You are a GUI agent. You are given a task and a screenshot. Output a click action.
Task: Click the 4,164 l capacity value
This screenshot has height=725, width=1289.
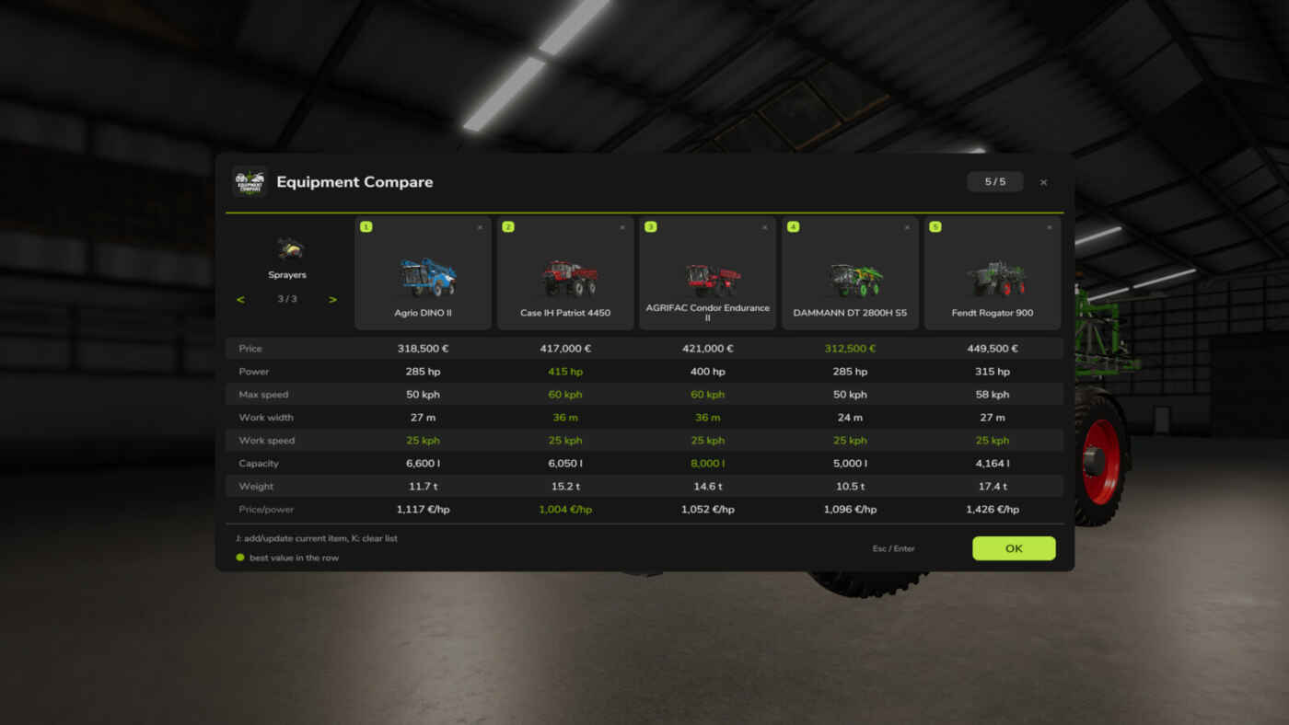(x=993, y=464)
